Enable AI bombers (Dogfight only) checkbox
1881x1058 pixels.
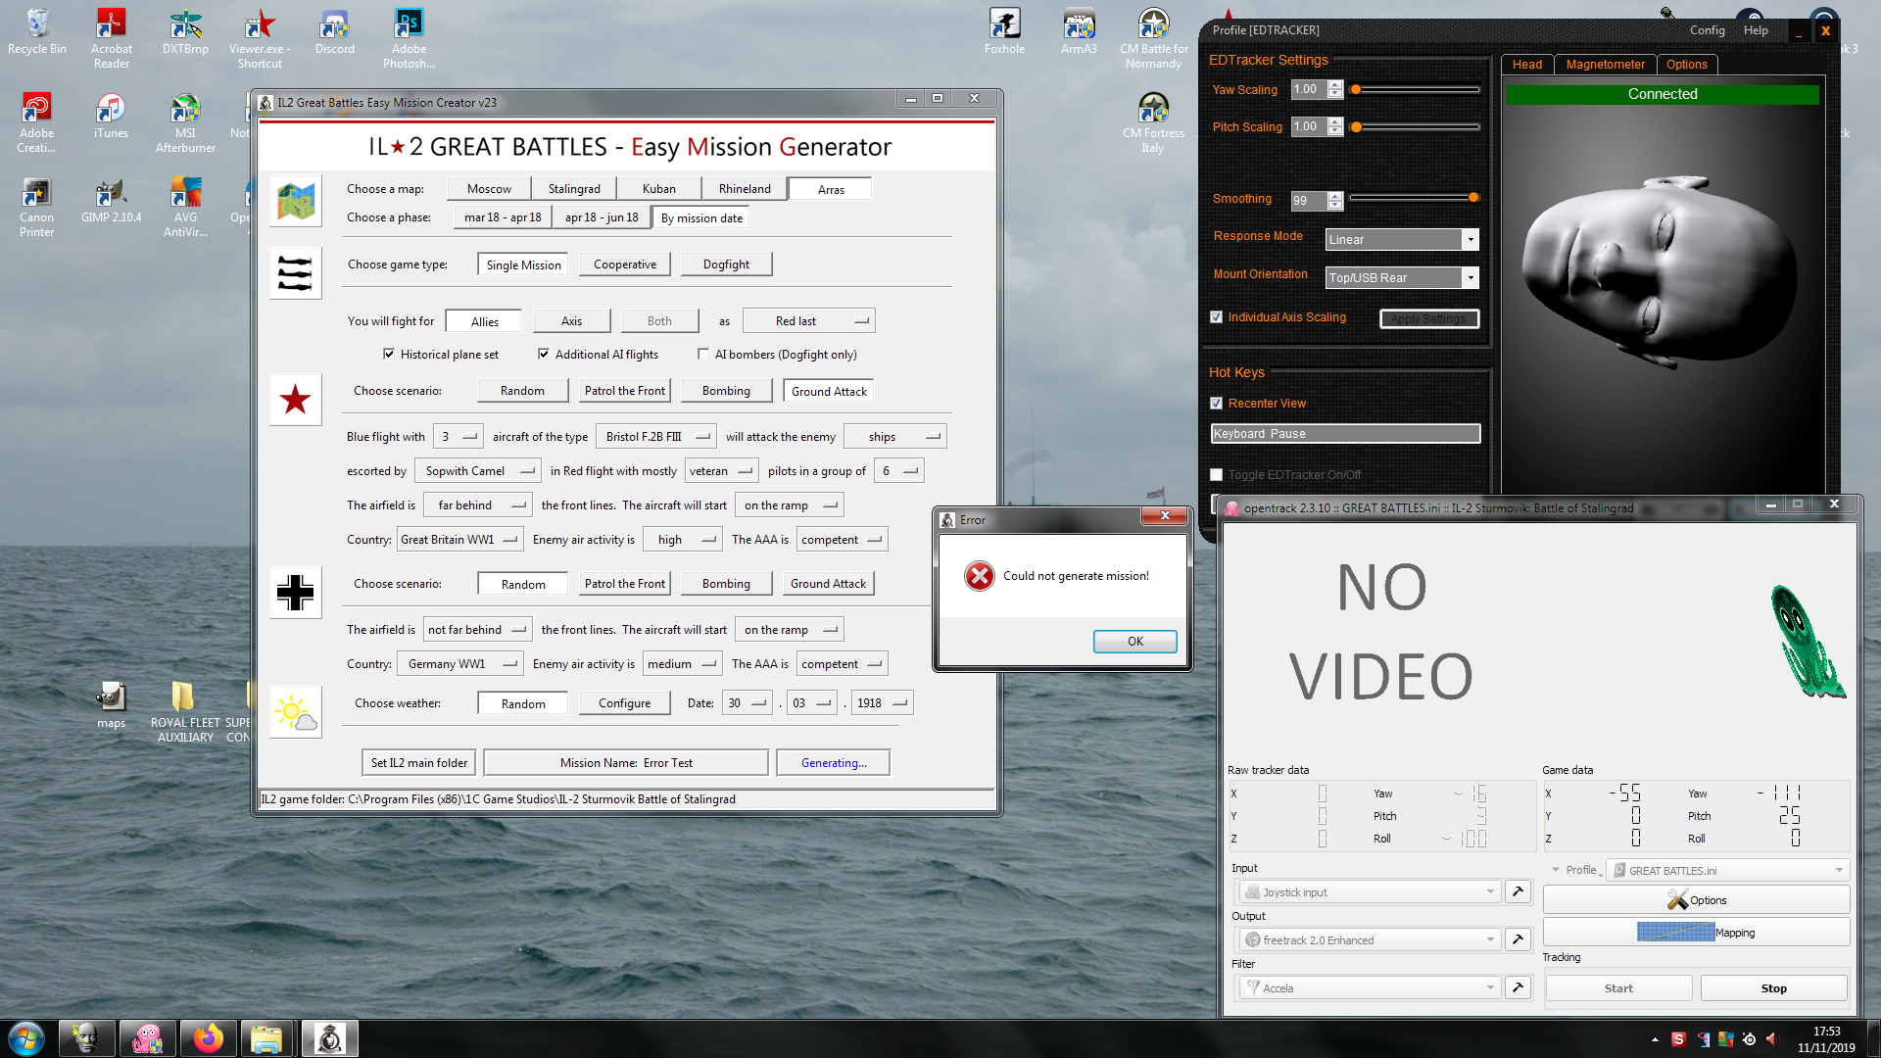pos(703,355)
